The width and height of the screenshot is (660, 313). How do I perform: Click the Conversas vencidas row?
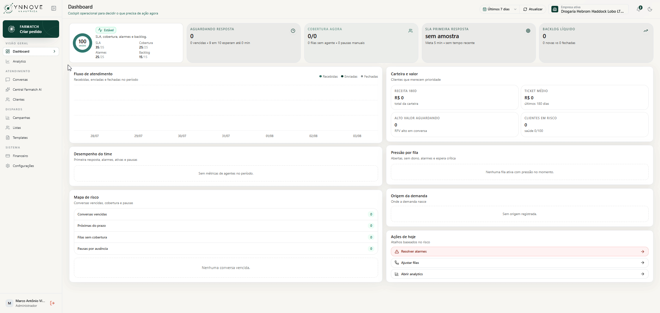(x=226, y=214)
